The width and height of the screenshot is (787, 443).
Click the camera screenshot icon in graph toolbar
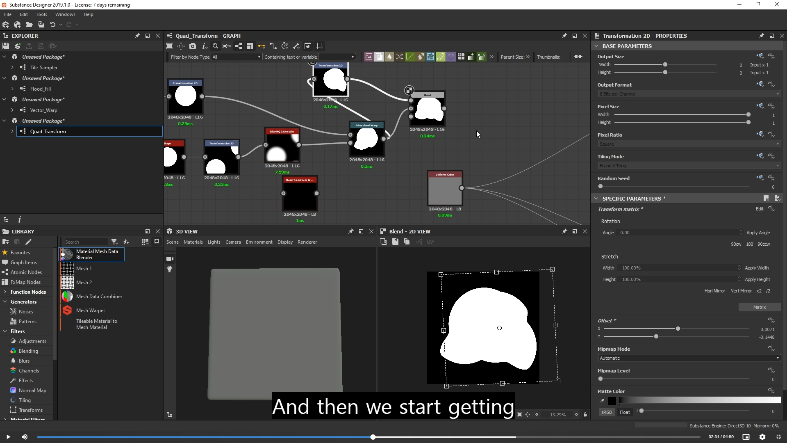193,46
